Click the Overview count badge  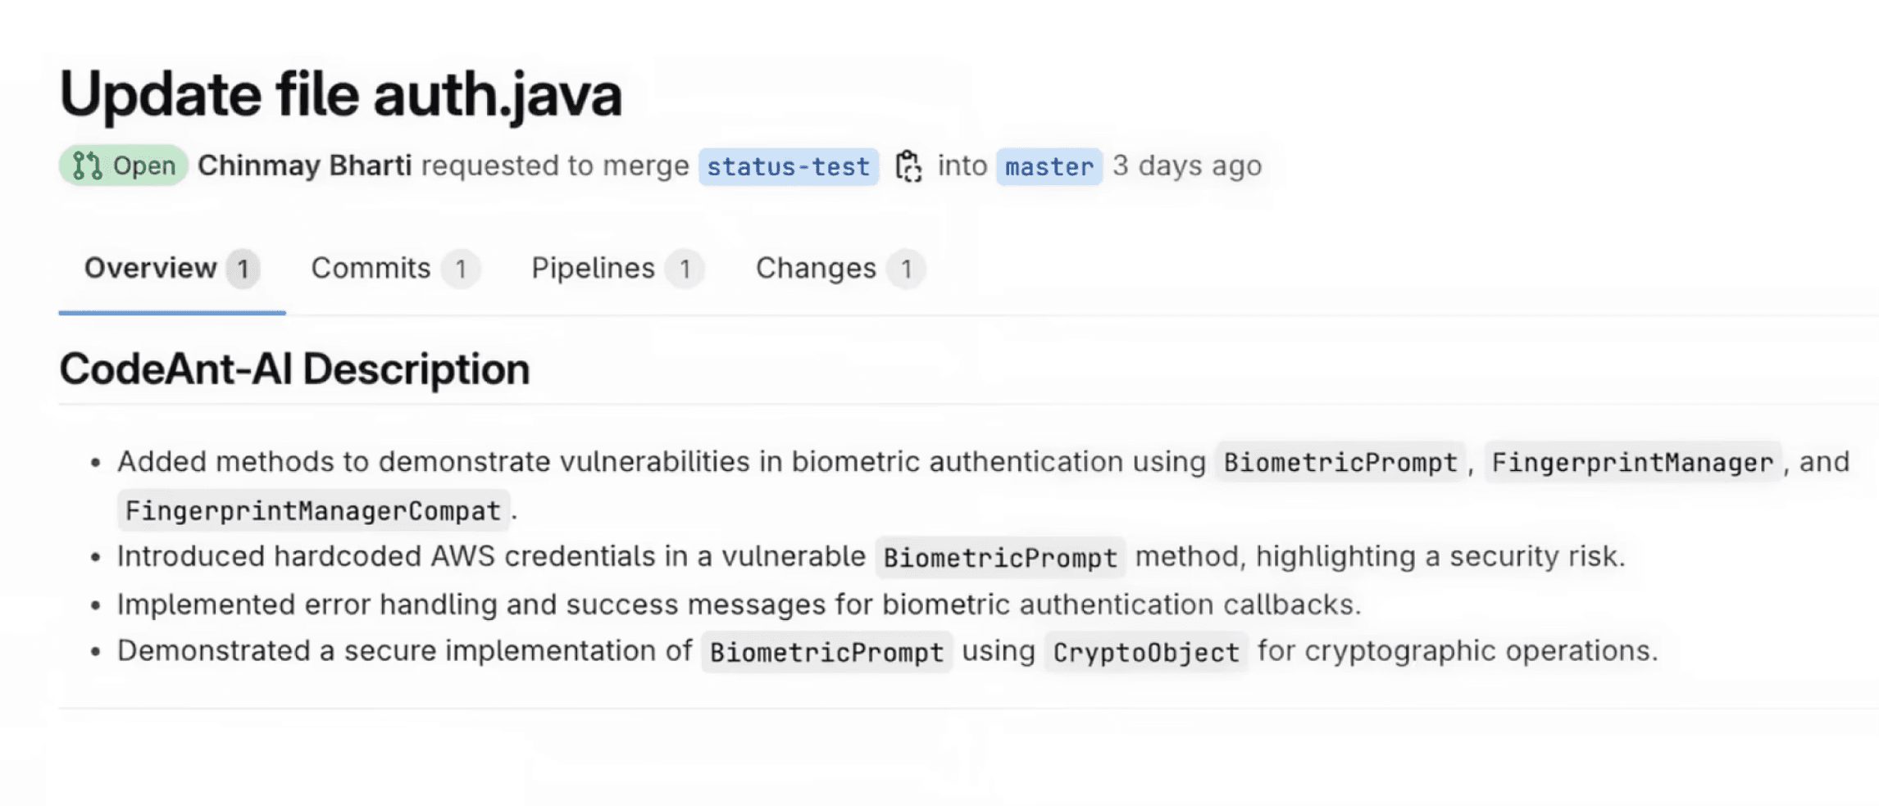pos(243,269)
